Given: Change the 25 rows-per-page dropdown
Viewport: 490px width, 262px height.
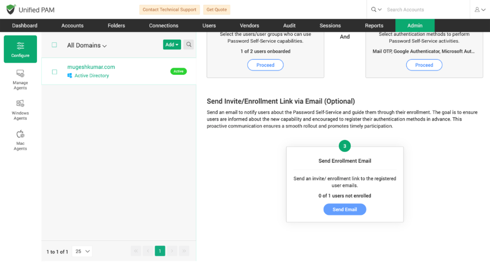Looking at the screenshot, I should pyautogui.click(x=83, y=251).
